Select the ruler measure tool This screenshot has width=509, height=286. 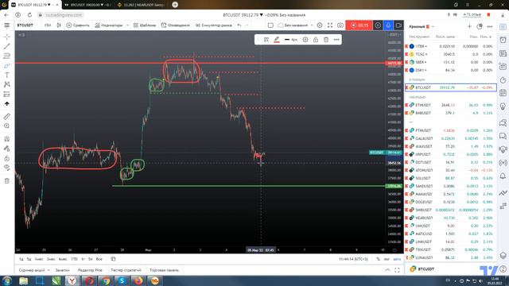(x=7, y=117)
